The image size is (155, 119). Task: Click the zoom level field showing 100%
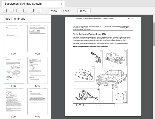tap(84, 11)
